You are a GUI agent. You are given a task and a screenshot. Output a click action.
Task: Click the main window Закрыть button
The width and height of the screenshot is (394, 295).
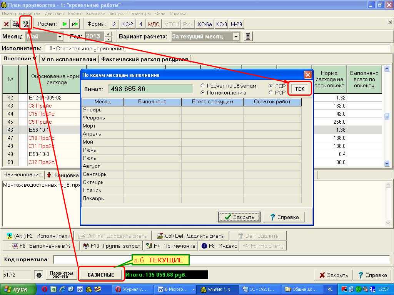point(333,275)
